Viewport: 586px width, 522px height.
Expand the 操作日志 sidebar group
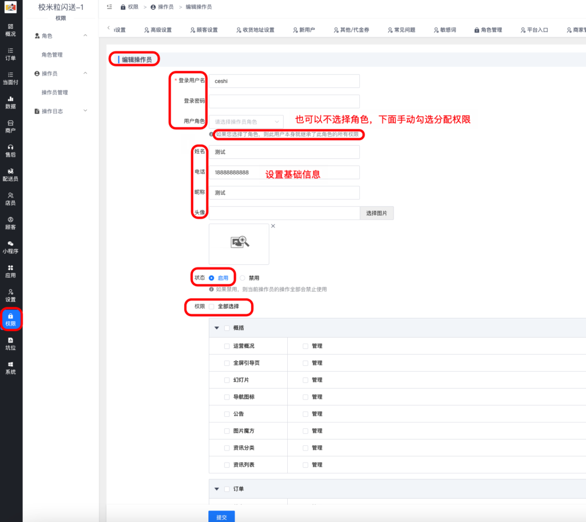tap(62, 111)
